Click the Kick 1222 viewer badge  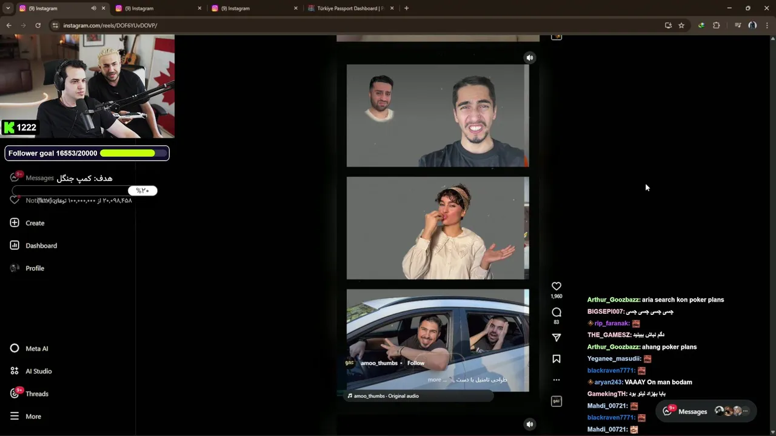pos(20,127)
